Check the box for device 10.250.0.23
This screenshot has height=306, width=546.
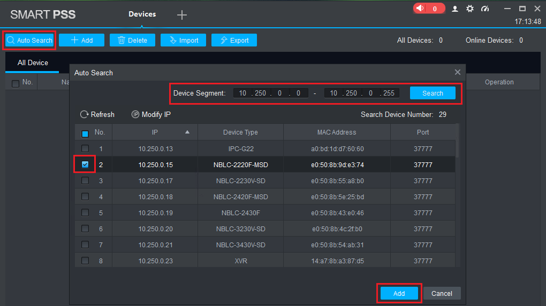coord(85,261)
